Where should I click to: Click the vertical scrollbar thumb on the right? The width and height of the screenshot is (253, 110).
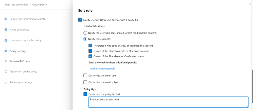252,86
